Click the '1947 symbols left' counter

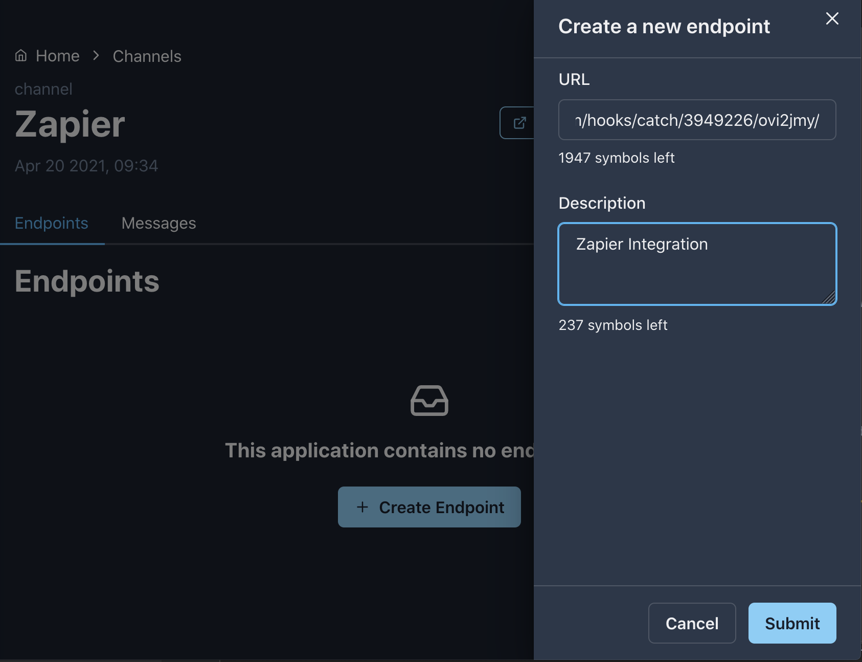pos(616,158)
